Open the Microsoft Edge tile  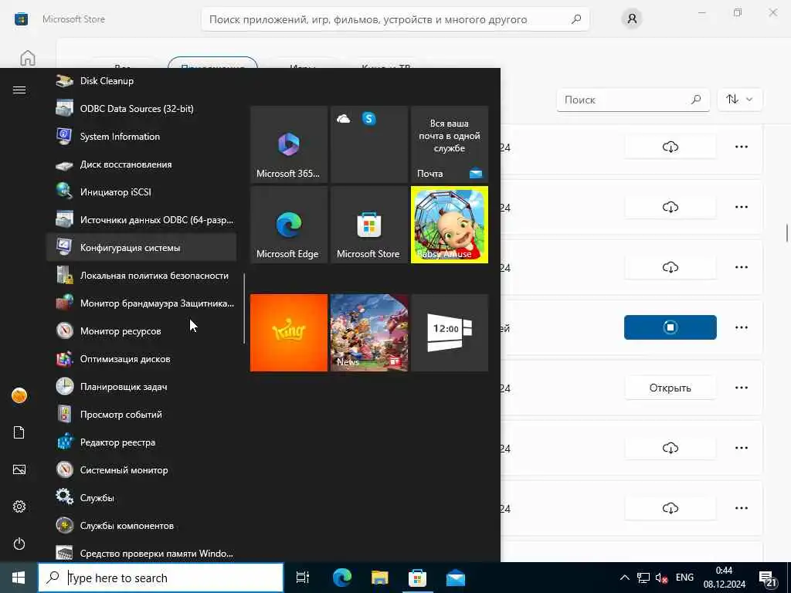(x=289, y=225)
